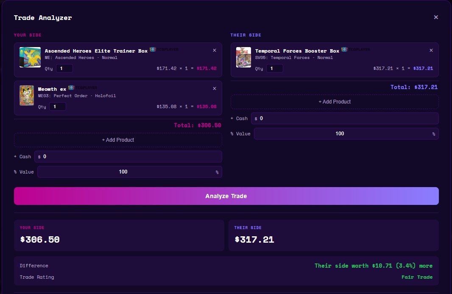Click the $317.21 line total for Temporal Forces

[x=423, y=68]
